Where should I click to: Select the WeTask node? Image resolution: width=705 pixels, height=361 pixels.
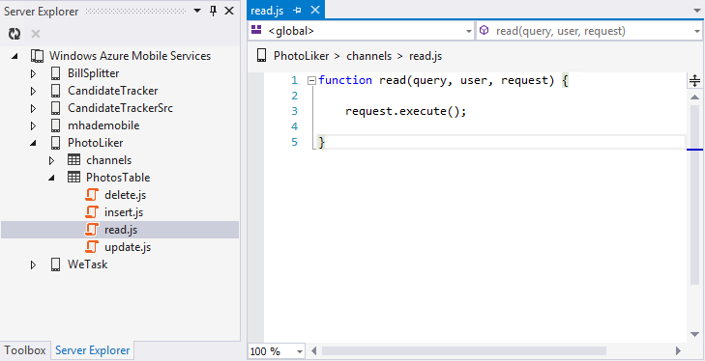[88, 264]
